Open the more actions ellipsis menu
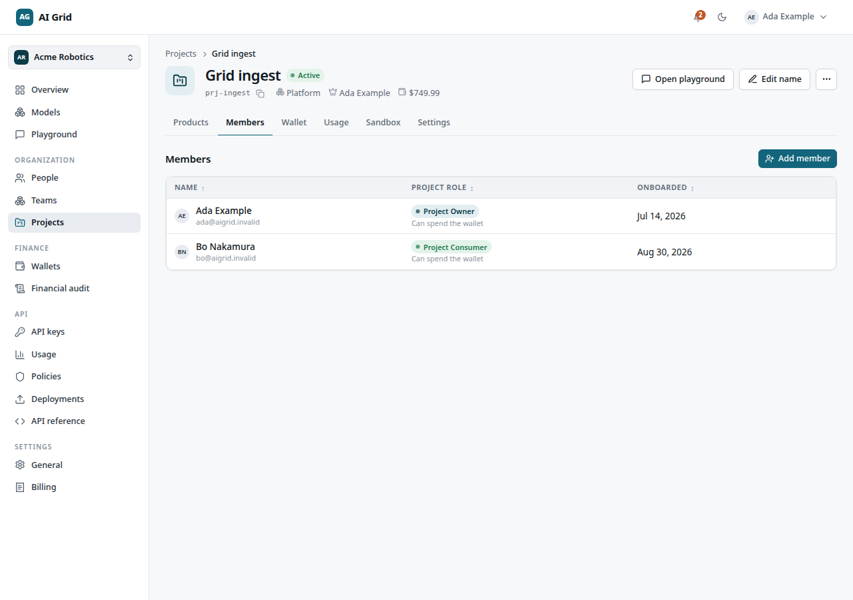The height and width of the screenshot is (600, 853). click(826, 79)
